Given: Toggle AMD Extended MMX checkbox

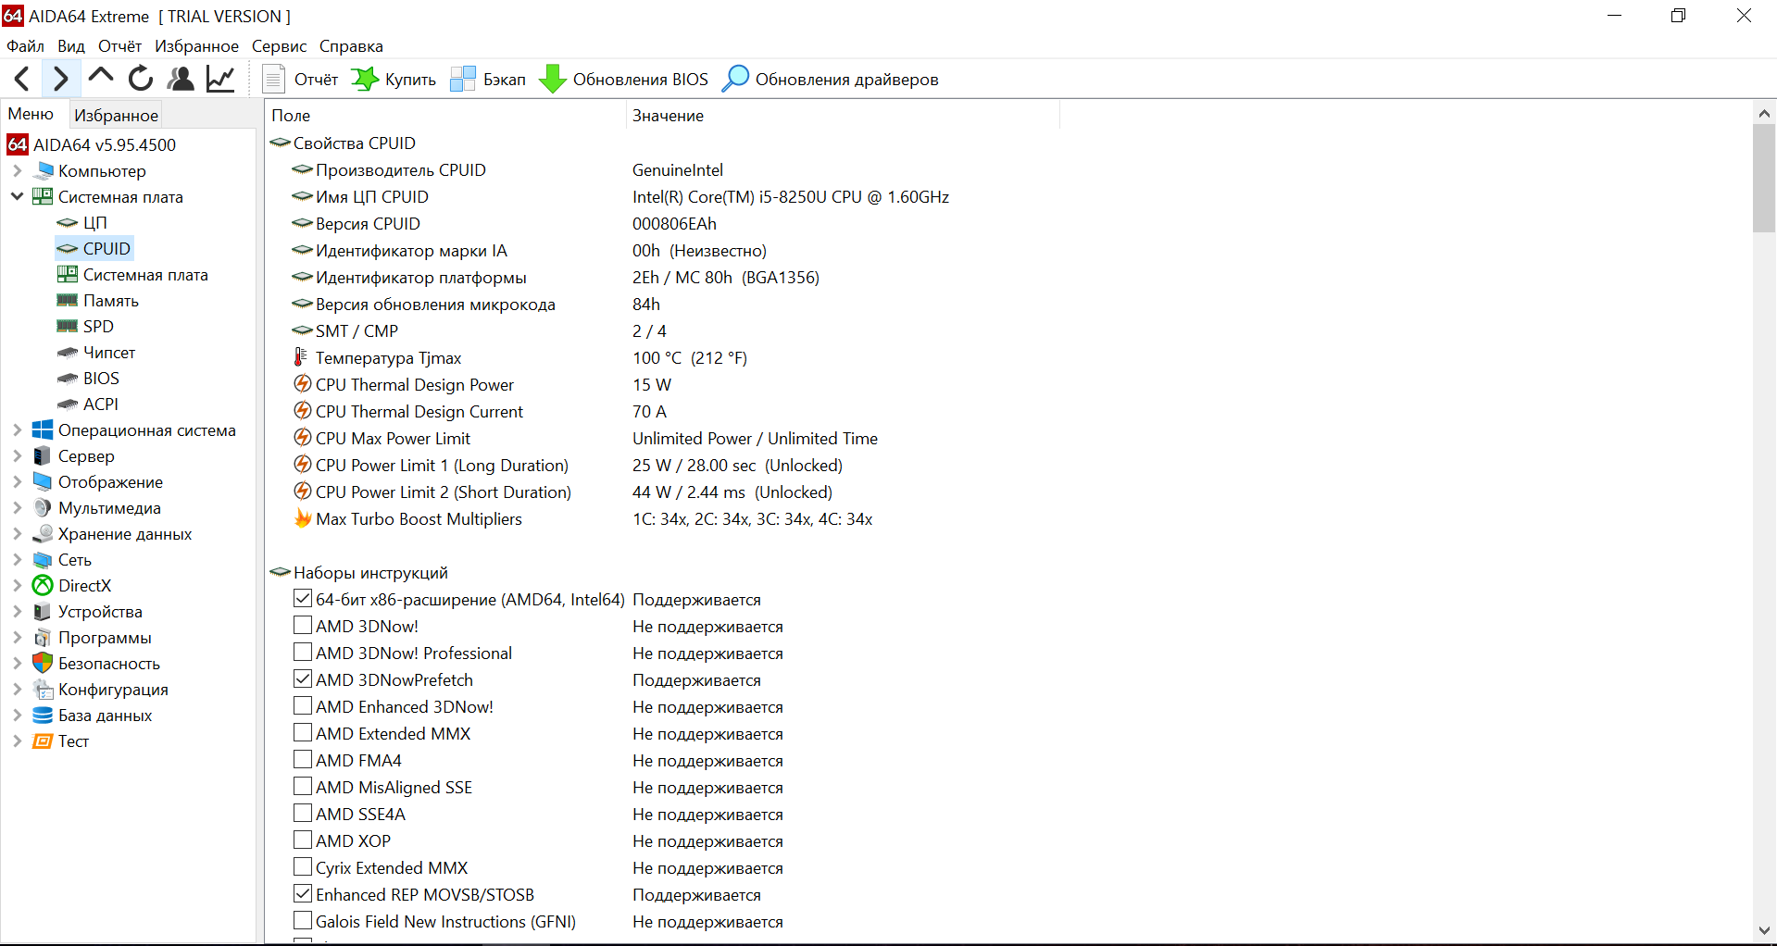Looking at the screenshot, I should pos(303,733).
